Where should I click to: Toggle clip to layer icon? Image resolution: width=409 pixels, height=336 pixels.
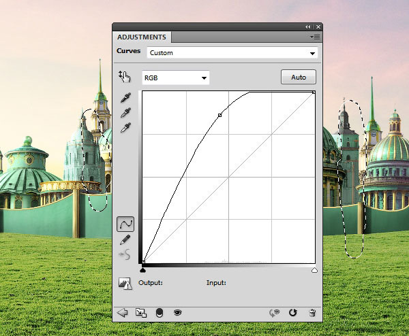[x=160, y=313]
